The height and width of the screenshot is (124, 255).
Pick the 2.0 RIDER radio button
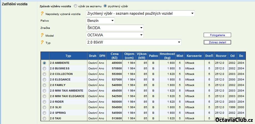pyautogui.click(x=44, y=102)
